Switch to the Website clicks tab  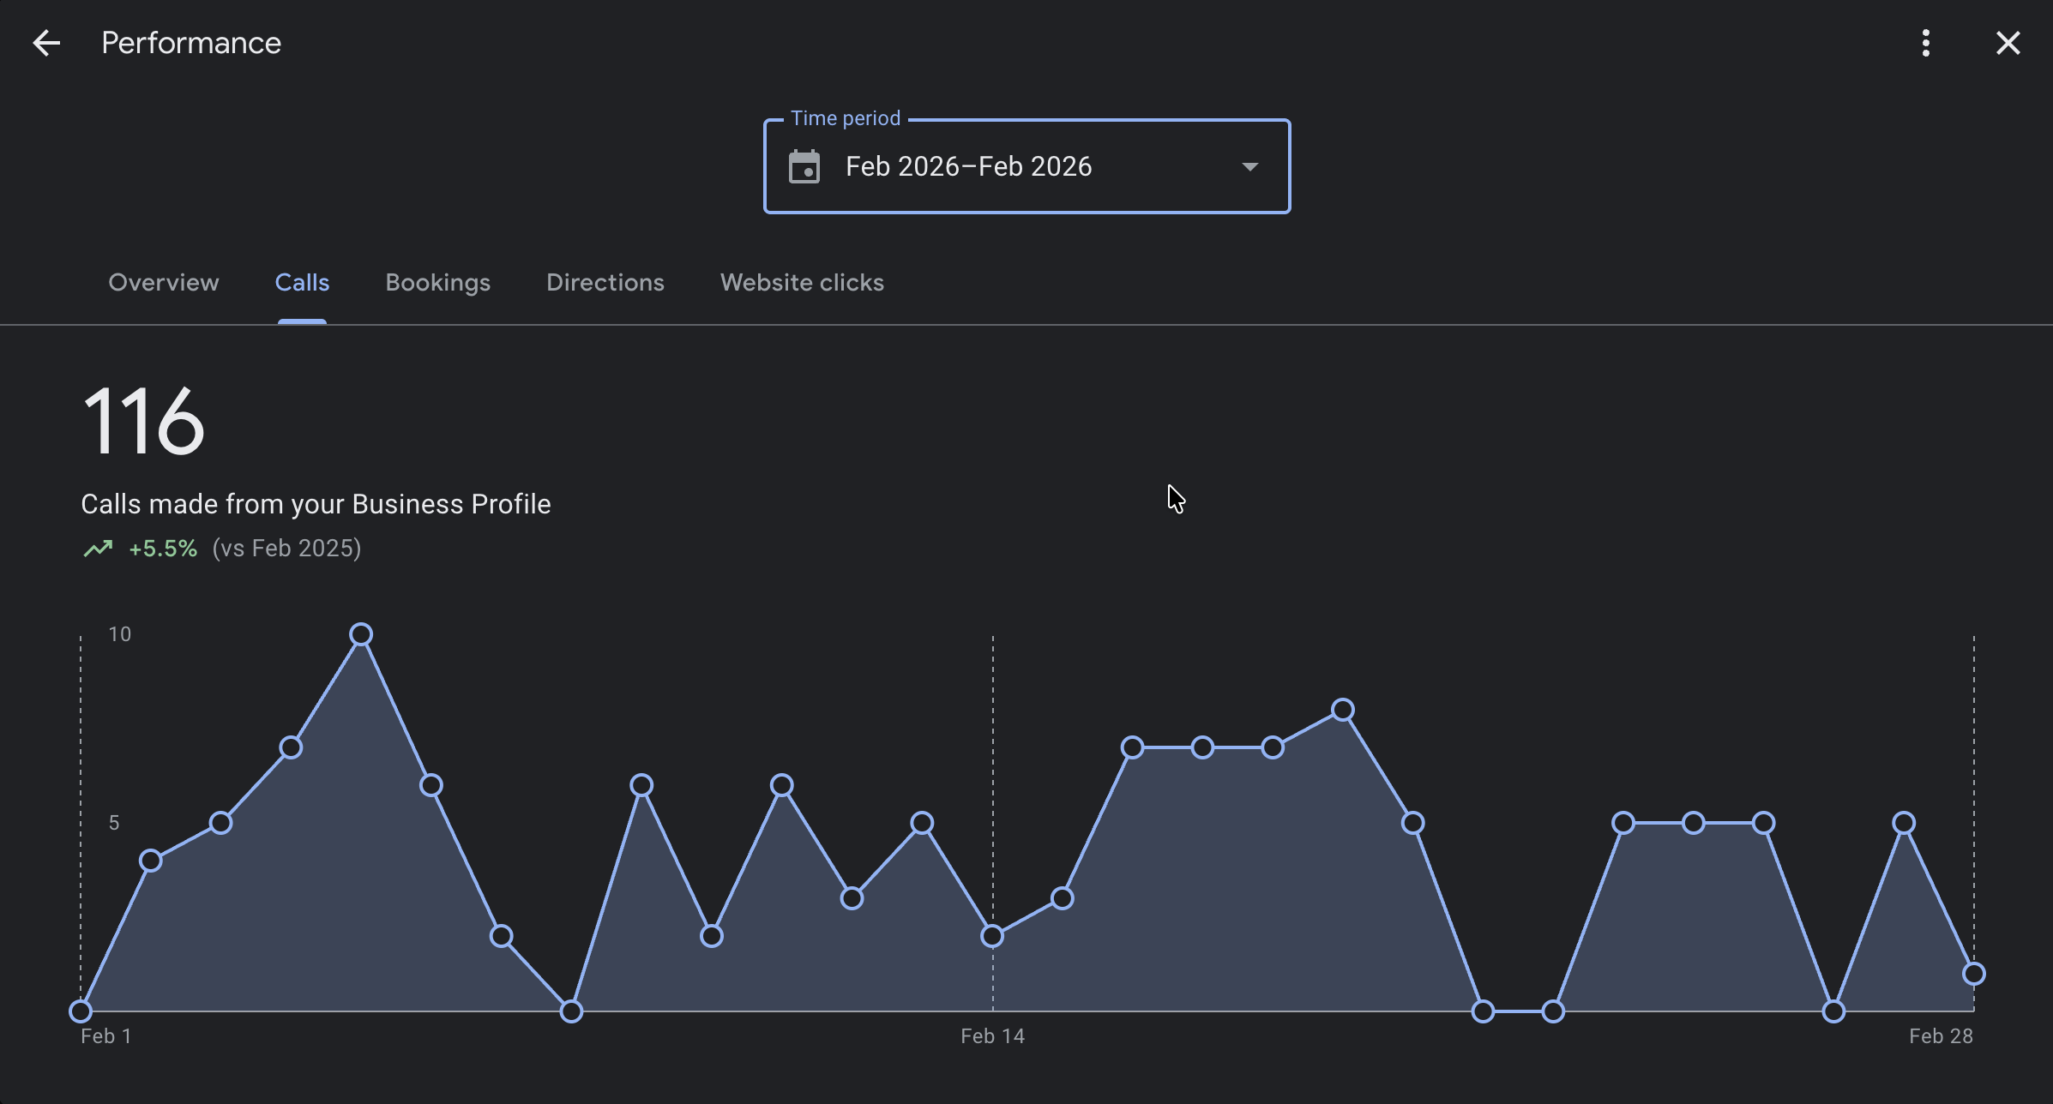tap(802, 283)
